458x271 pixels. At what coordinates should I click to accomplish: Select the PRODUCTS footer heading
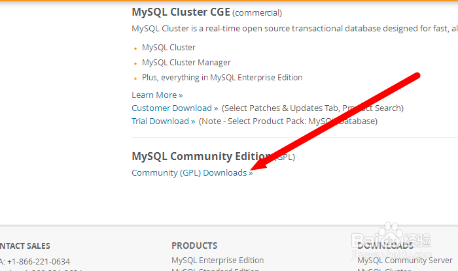(194, 246)
